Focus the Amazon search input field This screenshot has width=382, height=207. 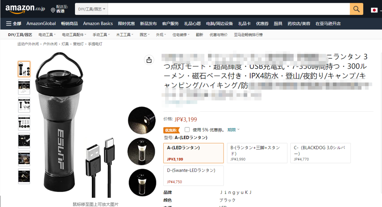[229, 9]
